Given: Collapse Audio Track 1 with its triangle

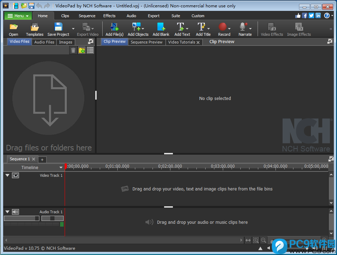Looking at the screenshot, I should click(7, 212).
